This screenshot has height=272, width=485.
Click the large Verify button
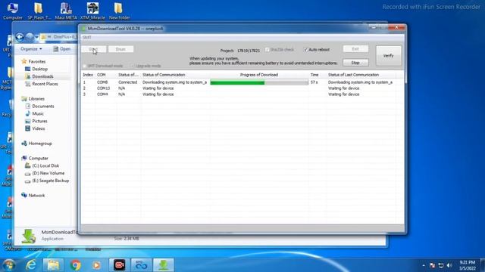tap(389, 56)
